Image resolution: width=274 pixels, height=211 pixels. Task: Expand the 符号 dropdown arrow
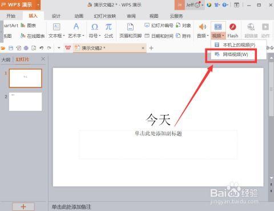point(100,35)
